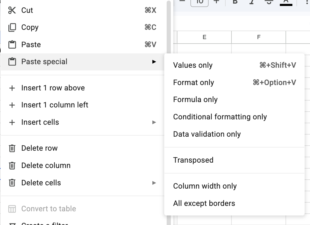Increase font size with the plus control
Viewport: 310px width, 225px height.
coord(216,2)
